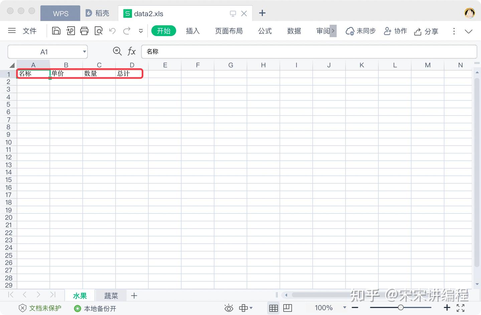Open the 公式 ribbon tab

[265, 31]
